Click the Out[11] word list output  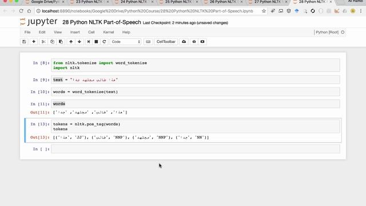[90, 112]
